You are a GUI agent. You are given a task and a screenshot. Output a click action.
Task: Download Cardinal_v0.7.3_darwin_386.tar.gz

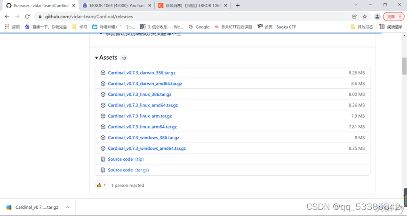click(142, 73)
